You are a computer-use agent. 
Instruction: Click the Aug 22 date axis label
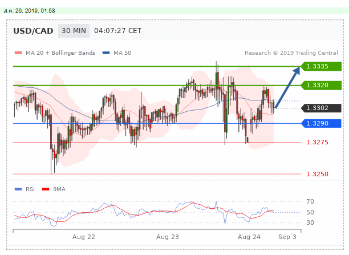(84, 237)
